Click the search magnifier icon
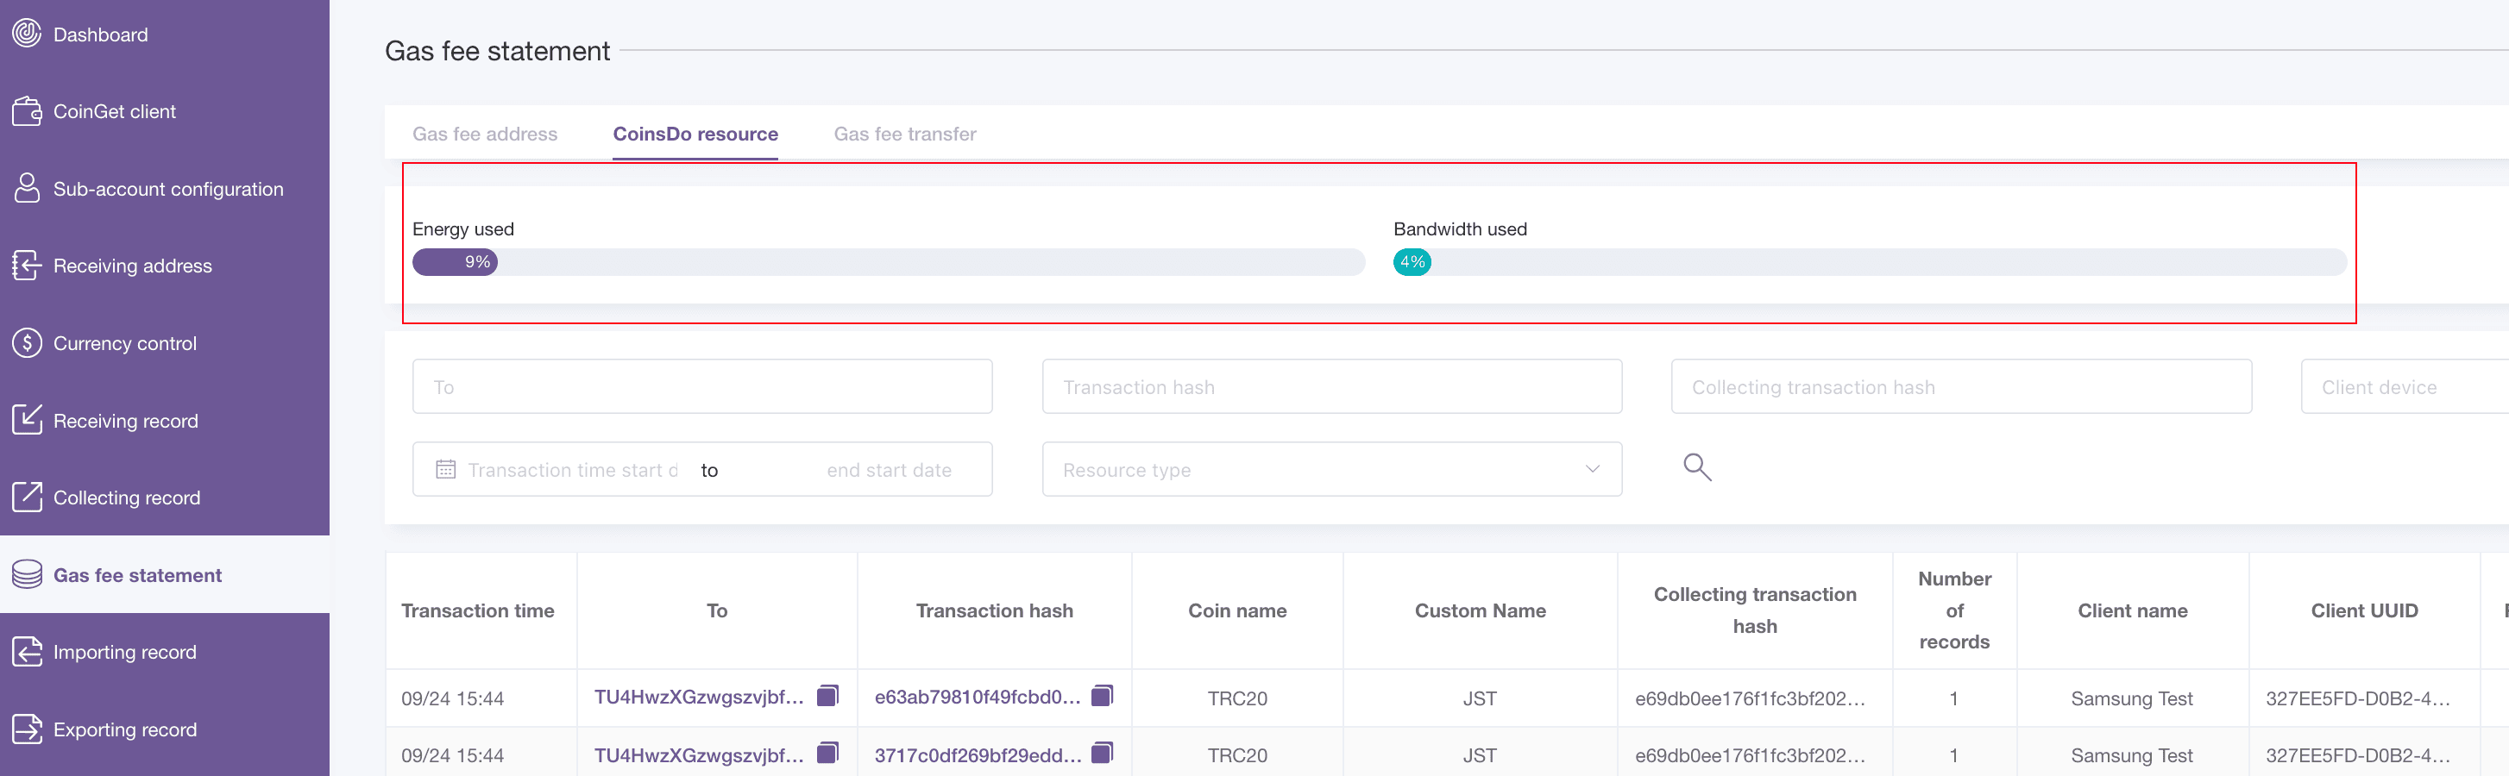 (x=1697, y=467)
